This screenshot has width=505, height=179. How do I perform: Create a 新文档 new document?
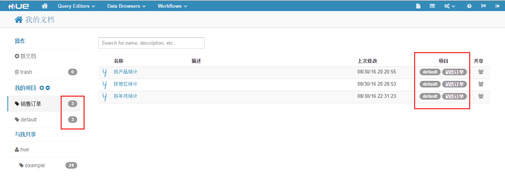[26, 56]
